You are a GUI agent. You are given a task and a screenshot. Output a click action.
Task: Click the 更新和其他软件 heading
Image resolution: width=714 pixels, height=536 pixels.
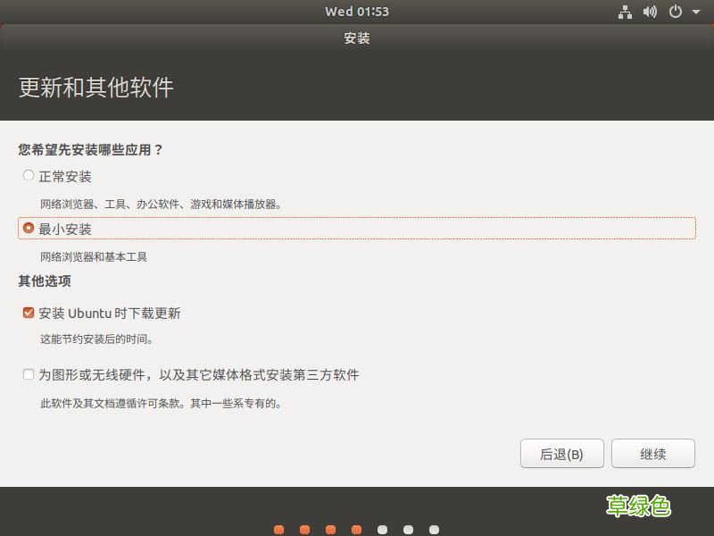coord(93,88)
